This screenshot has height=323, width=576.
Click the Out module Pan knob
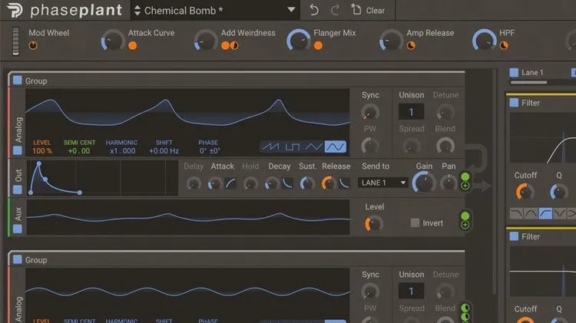tap(449, 183)
